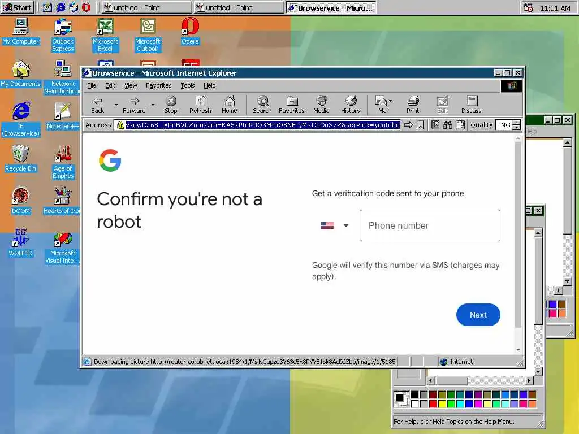Open the Recycle Bin
Image resolution: width=579 pixels, height=434 pixels.
click(x=21, y=159)
